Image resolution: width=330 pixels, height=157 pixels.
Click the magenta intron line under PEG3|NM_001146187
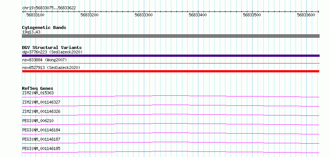(171, 142)
